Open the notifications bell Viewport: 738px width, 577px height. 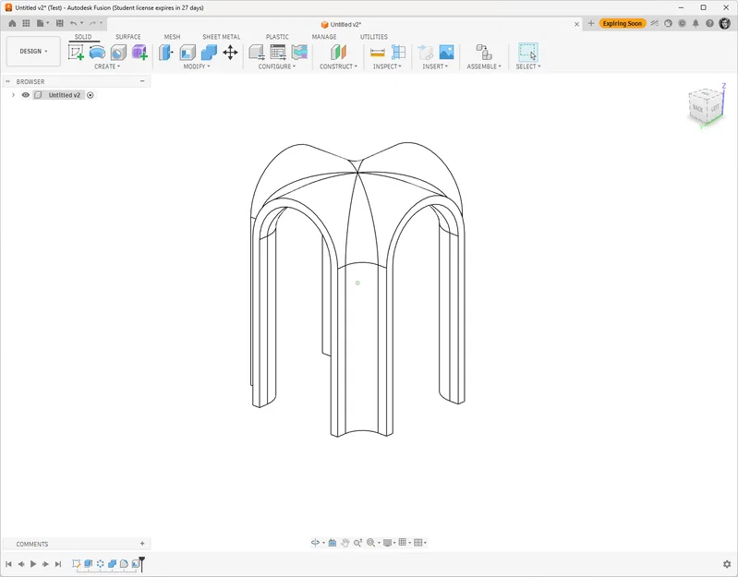[696, 23]
